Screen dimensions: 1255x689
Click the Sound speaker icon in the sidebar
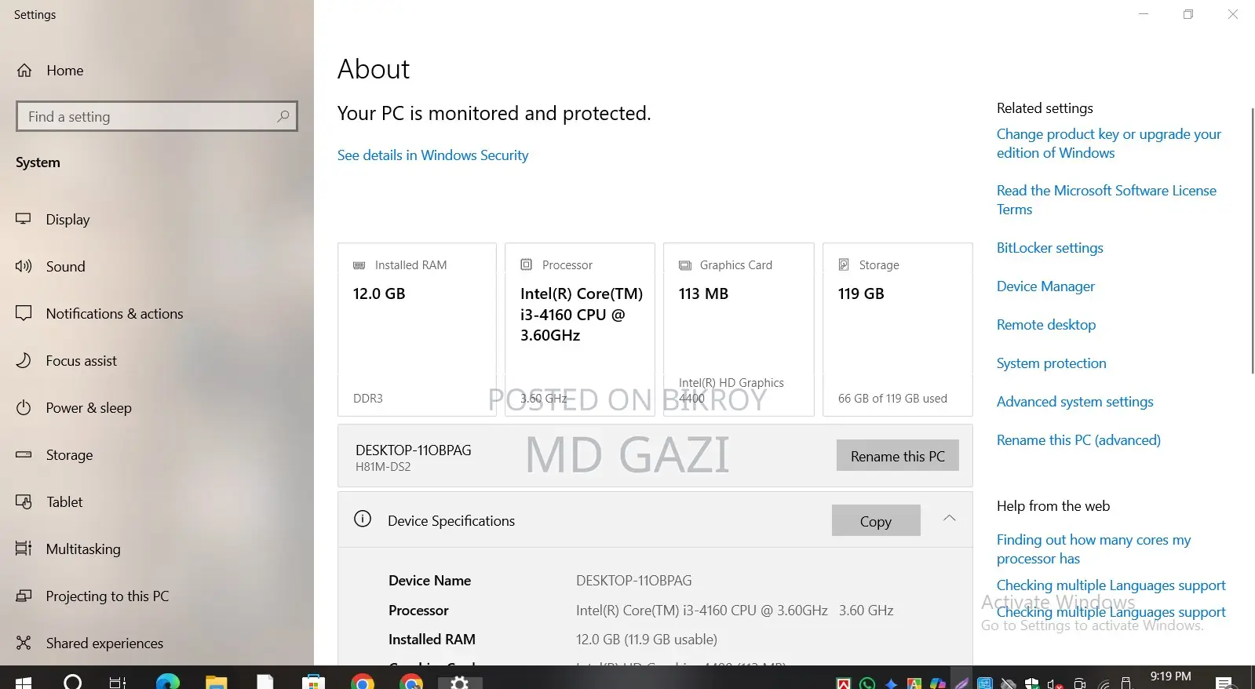[24, 266]
